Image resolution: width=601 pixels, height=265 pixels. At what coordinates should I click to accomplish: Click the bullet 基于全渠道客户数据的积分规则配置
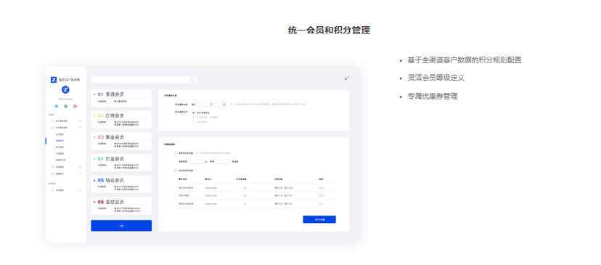[x=464, y=60]
